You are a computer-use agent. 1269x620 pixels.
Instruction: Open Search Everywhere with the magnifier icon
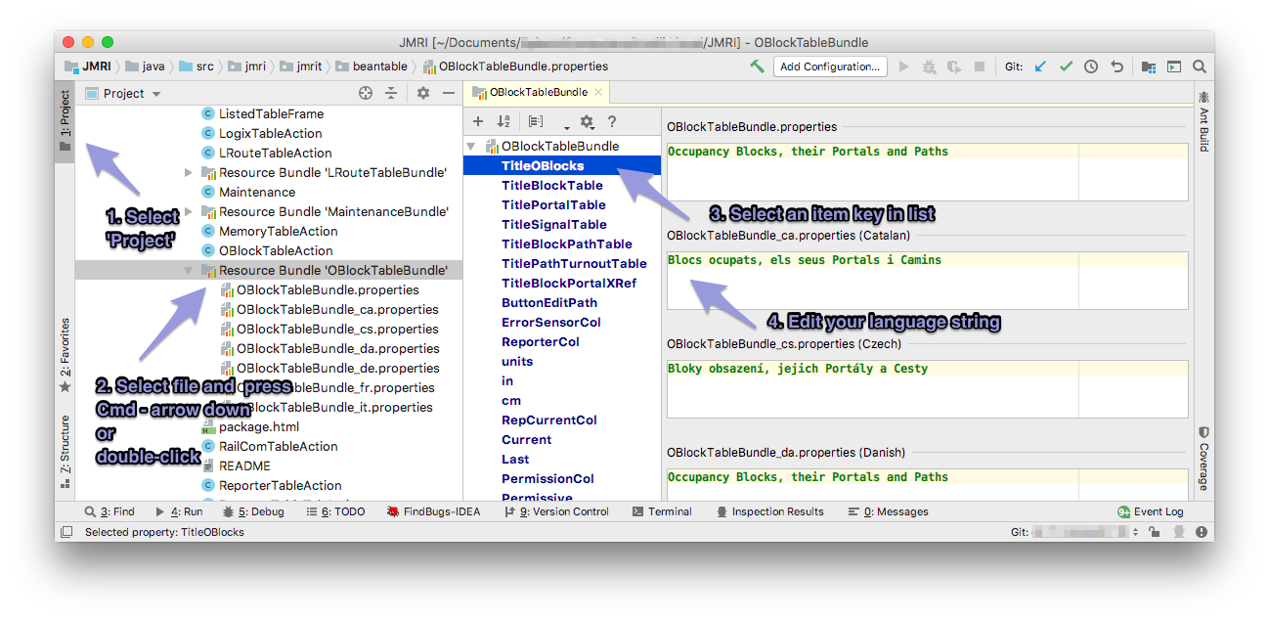[x=1199, y=66]
